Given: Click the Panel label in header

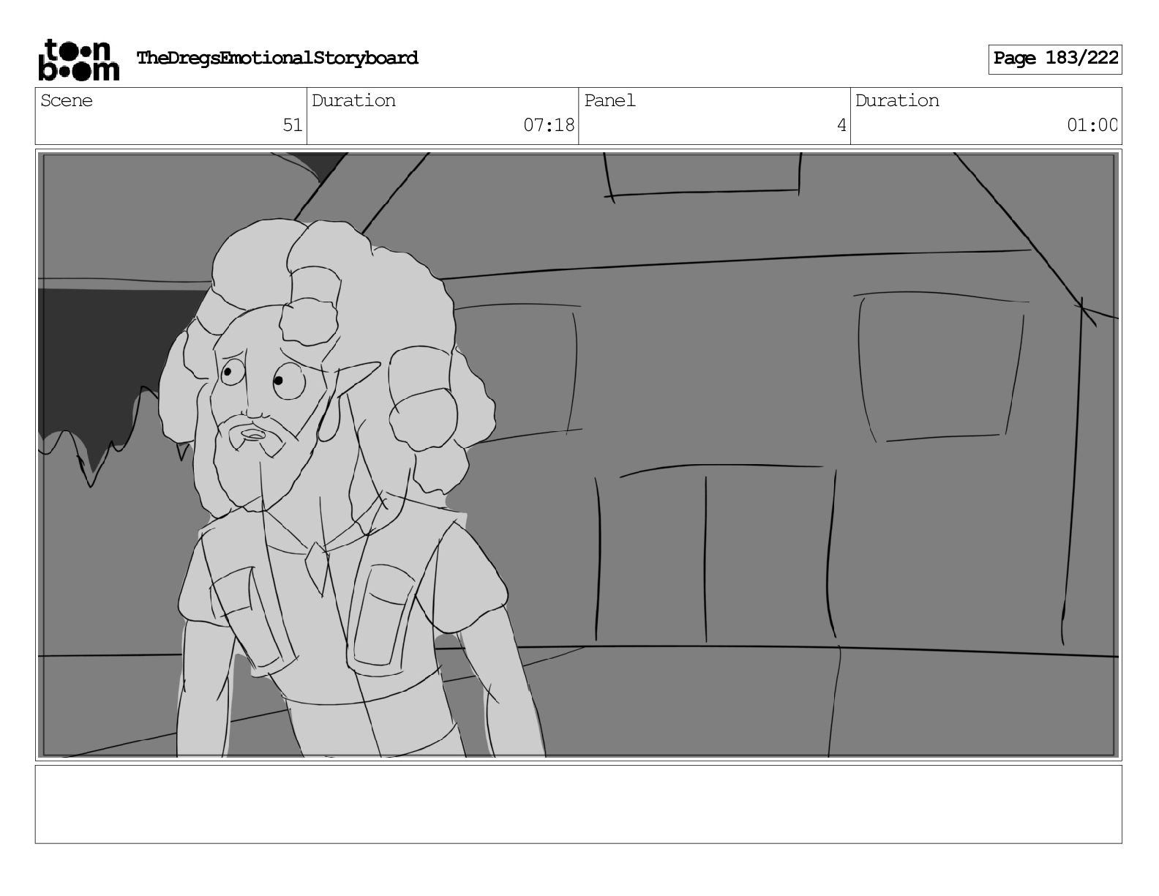Looking at the screenshot, I should coord(609,101).
